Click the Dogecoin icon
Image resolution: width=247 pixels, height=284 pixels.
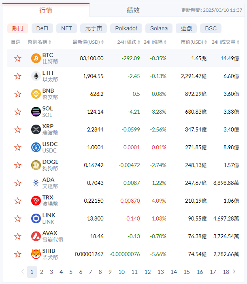pos(36,165)
